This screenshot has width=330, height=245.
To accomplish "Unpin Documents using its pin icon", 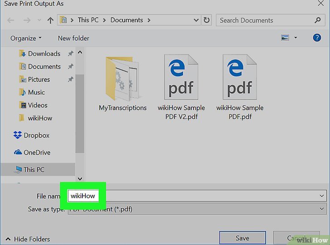I will (x=71, y=66).
